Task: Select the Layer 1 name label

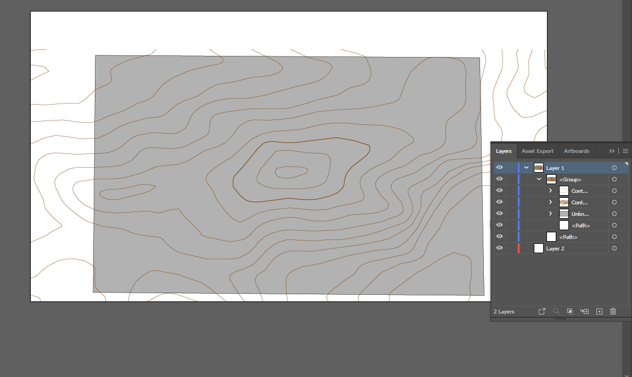Action: (x=555, y=168)
